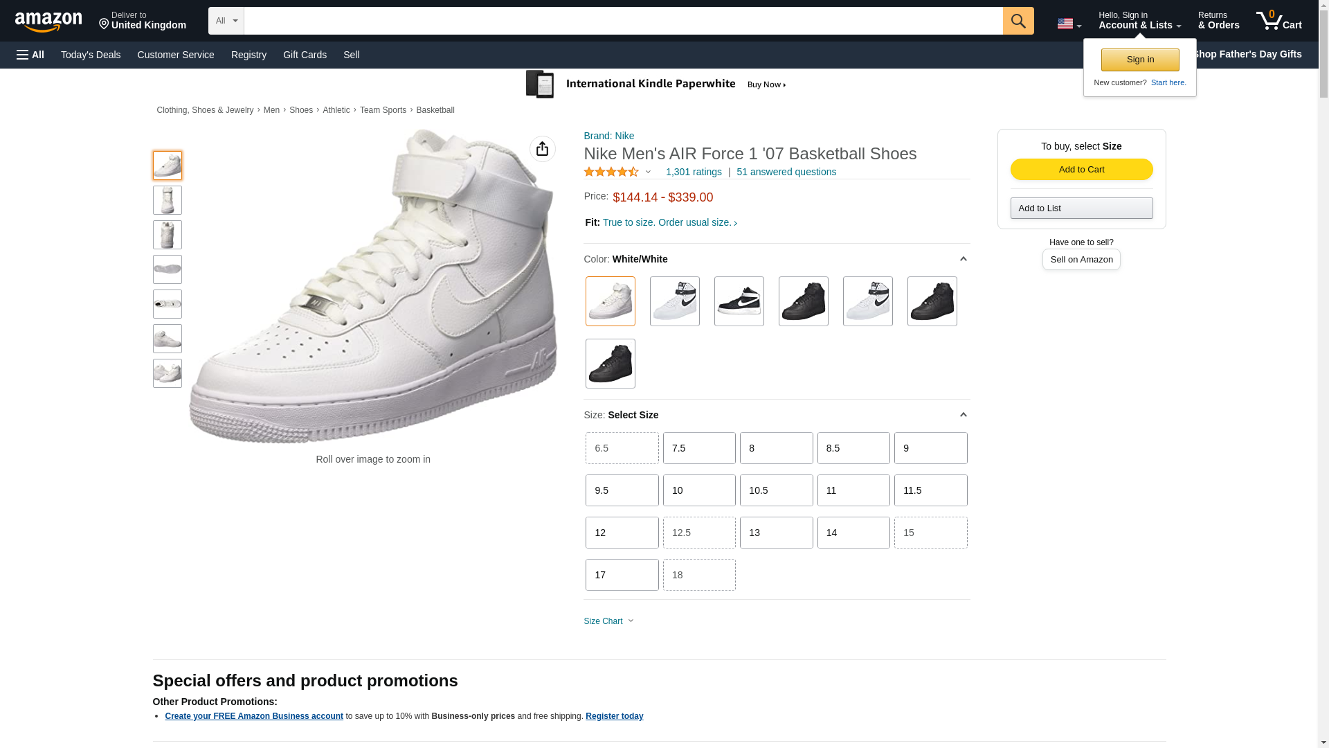Open the search category All dropdown

coord(226,21)
